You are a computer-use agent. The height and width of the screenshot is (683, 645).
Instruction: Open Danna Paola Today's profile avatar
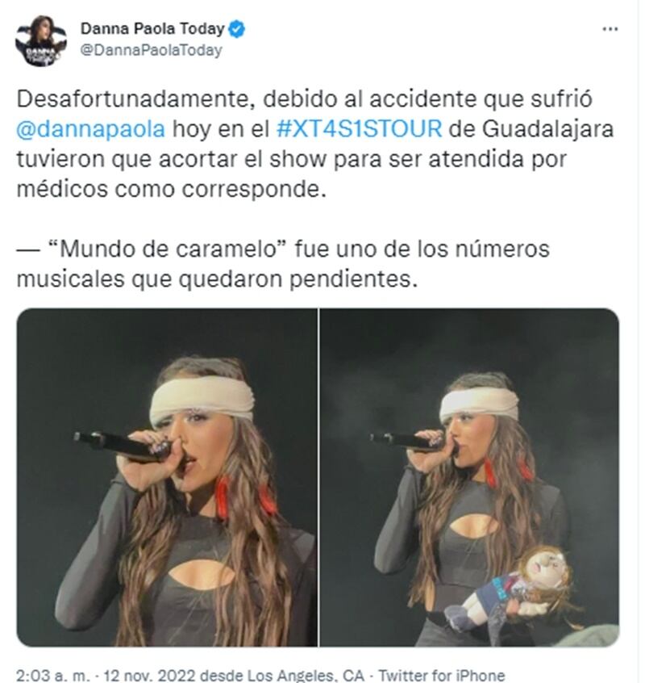click(41, 40)
